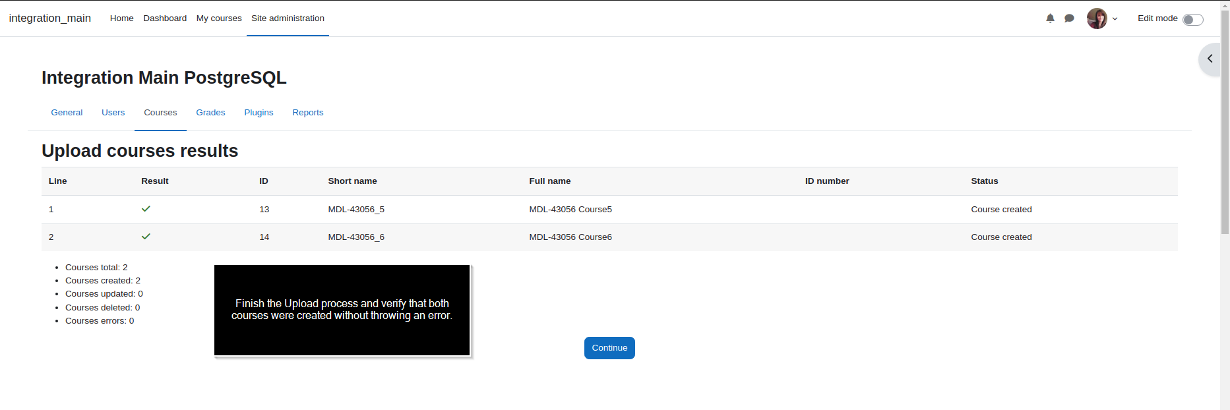Image resolution: width=1230 pixels, height=410 pixels.
Task: Click the 'Edit mode' label text
Action: [x=1157, y=18]
